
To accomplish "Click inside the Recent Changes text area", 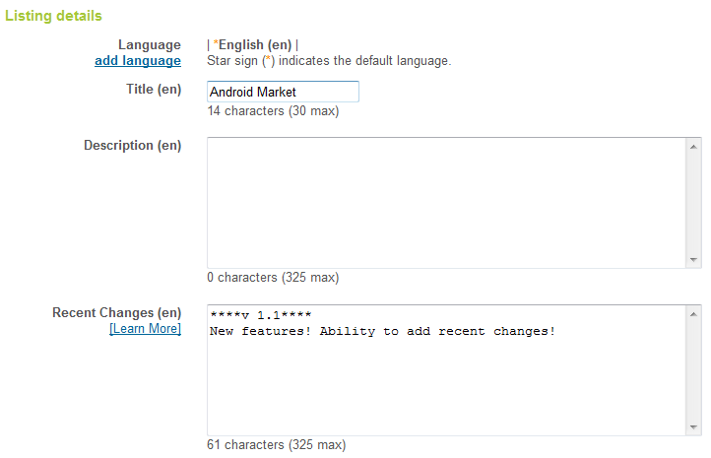I will [446, 370].
